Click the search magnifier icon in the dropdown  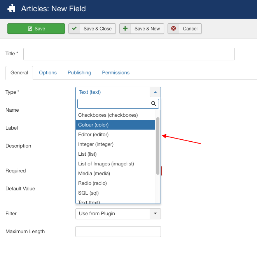(x=154, y=104)
